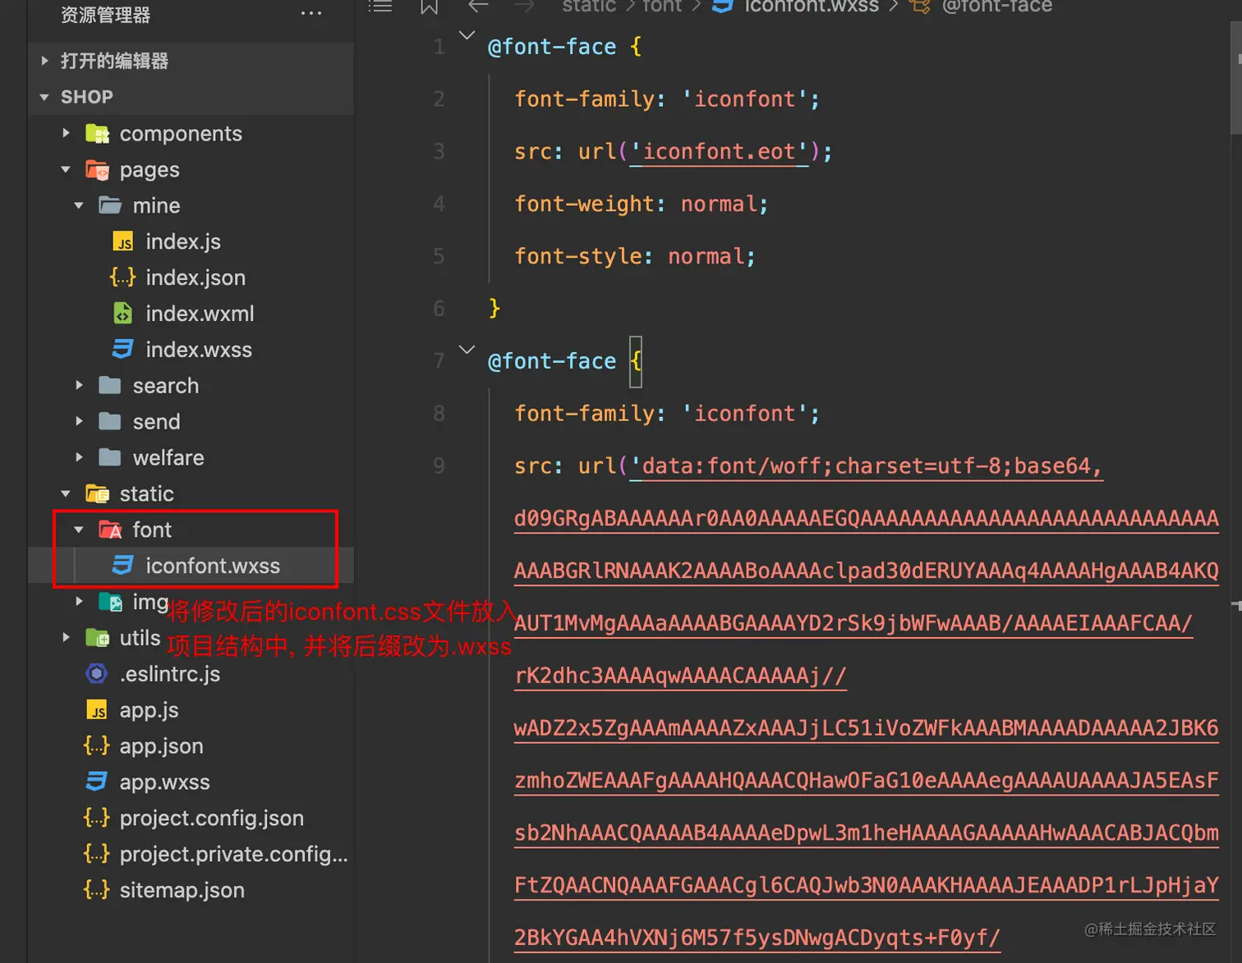
Task: Open the 'iconfont.eot' url link
Action: click(x=719, y=152)
